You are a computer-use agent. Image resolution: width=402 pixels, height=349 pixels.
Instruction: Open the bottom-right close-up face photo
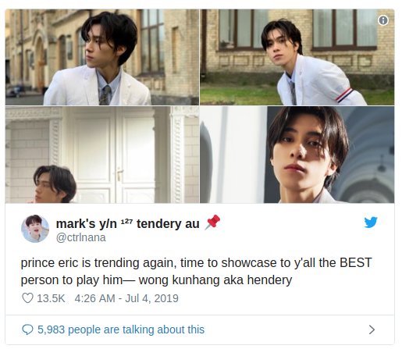click(297, 155)
